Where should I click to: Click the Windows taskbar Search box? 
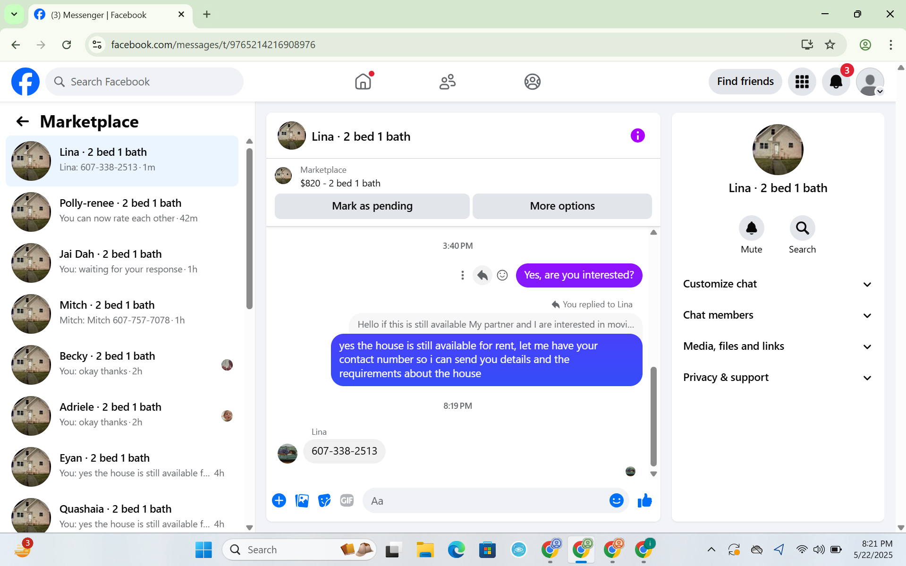[x=299, y=549]
